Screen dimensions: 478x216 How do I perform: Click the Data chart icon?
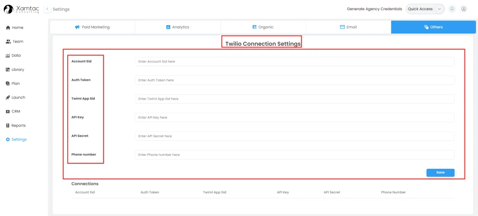(8, 56)
